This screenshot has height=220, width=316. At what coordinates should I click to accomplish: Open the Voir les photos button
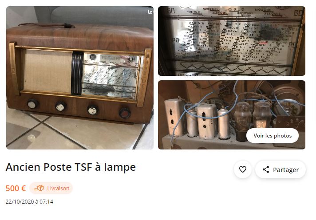click(273, 136)
